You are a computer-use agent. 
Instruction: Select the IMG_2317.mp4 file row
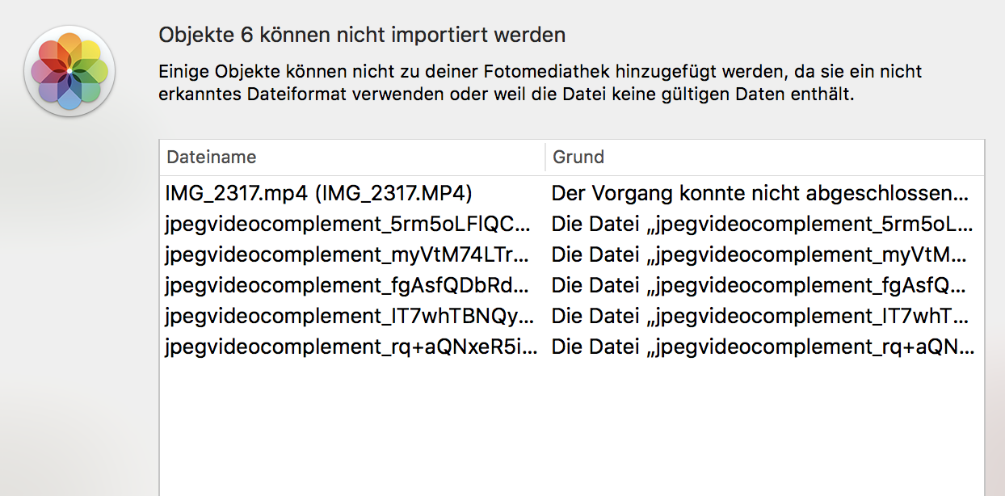318,194
